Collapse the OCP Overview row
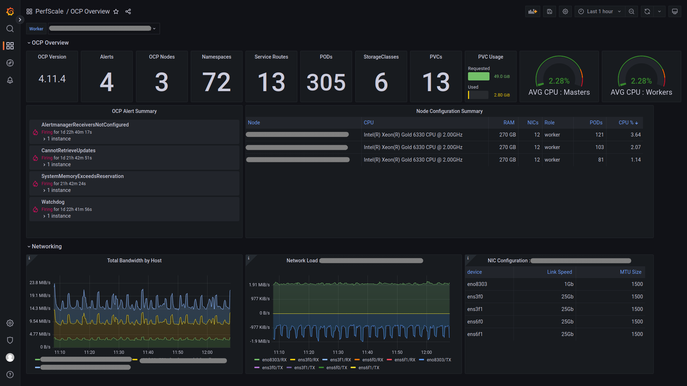The height and width of the screenshot is (386, 687). (50, 43)
